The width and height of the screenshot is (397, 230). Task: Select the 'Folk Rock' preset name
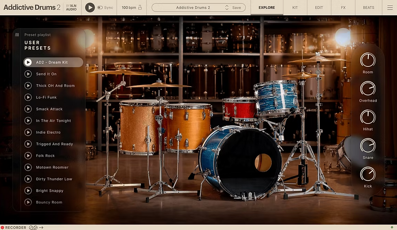[x=45, y=155]
